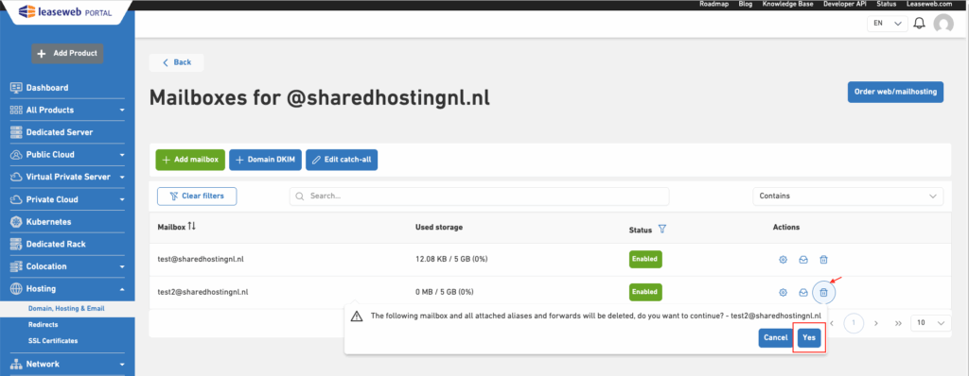
Task: Click the test2@sharedhostingnl.nl mailbox cell
Action: click(203, 291)
